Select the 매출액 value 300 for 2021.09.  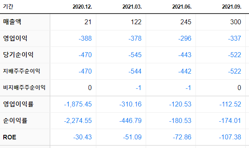click(x=236, y=22)
